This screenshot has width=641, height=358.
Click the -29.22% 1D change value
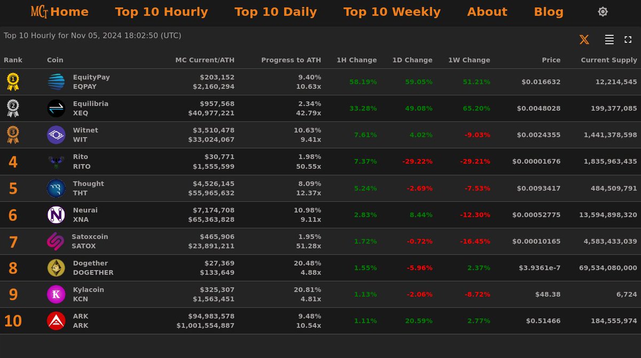(417, 161)
